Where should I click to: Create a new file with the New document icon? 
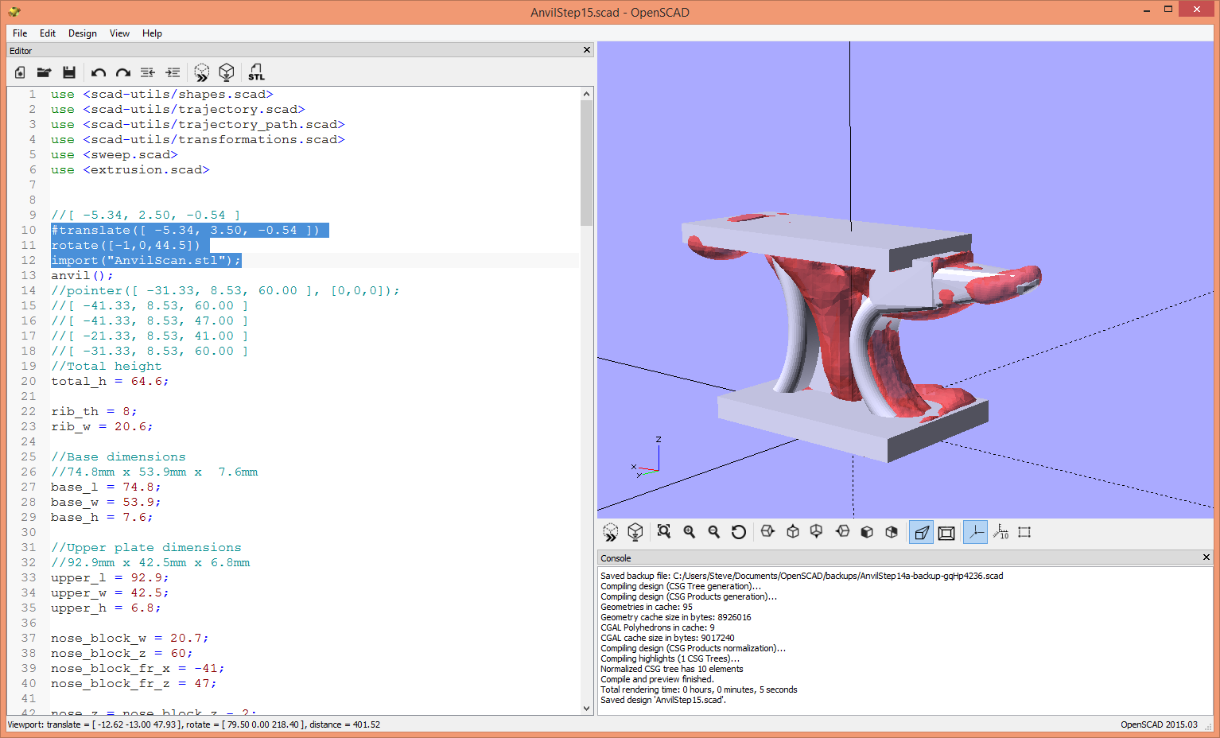[x=19, y=72]
